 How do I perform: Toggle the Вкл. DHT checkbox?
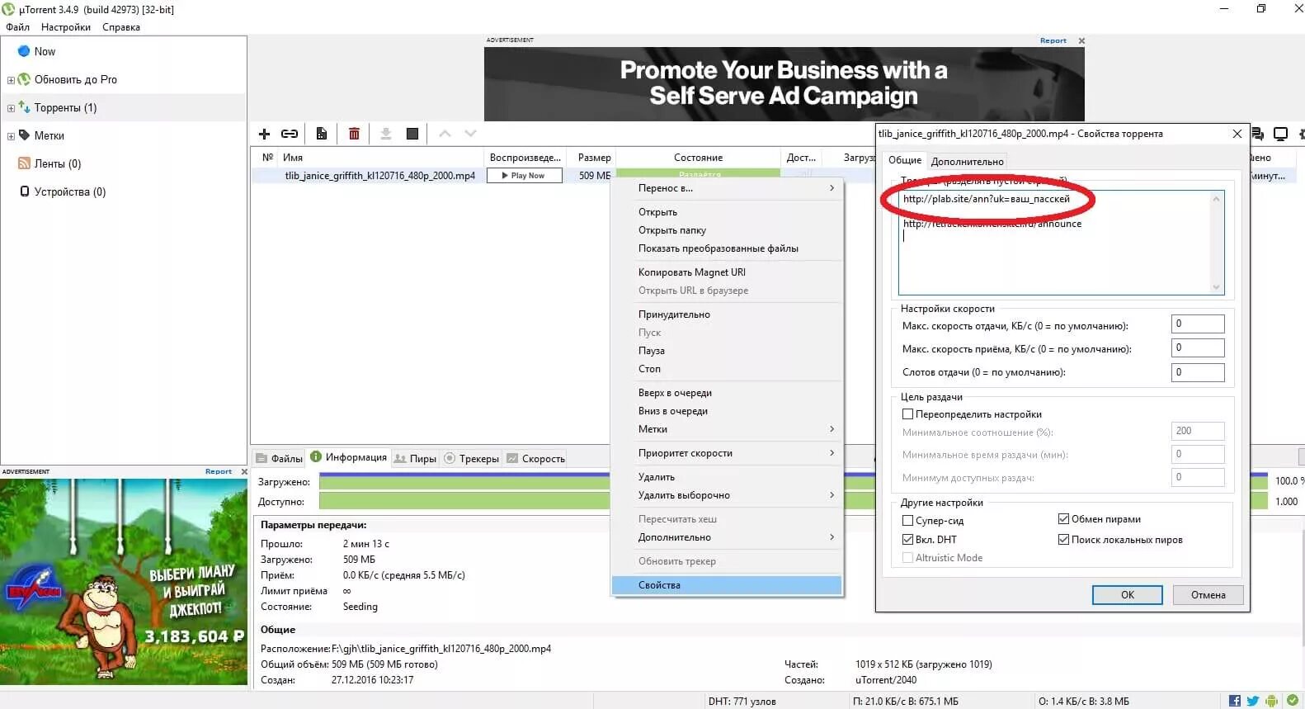pos(907,540)
